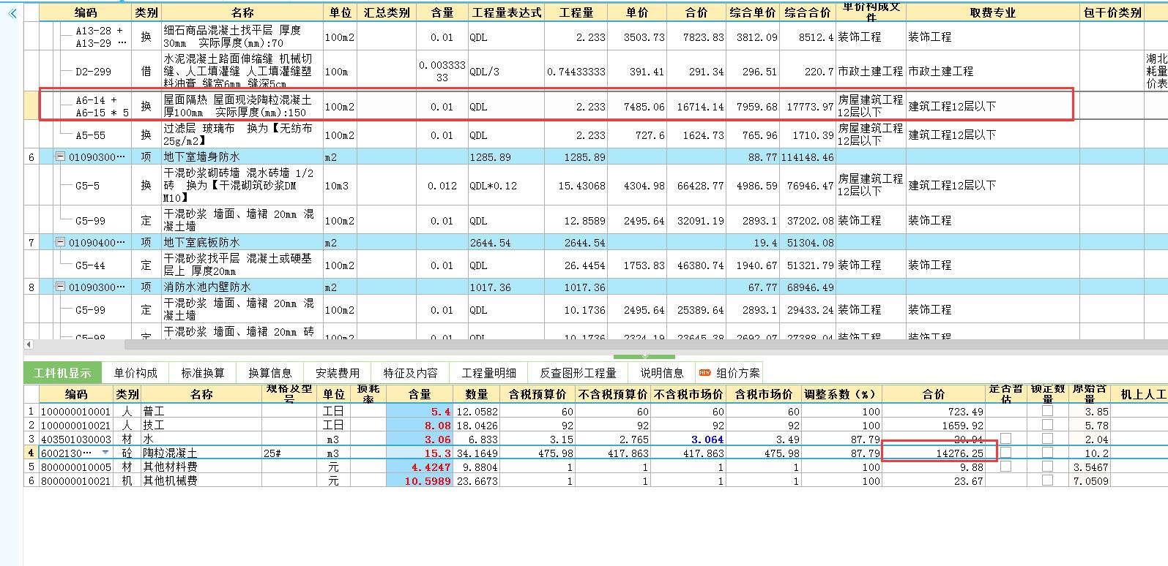Collapse the 地下室墙身防水 item row

(x=61, y=157)
